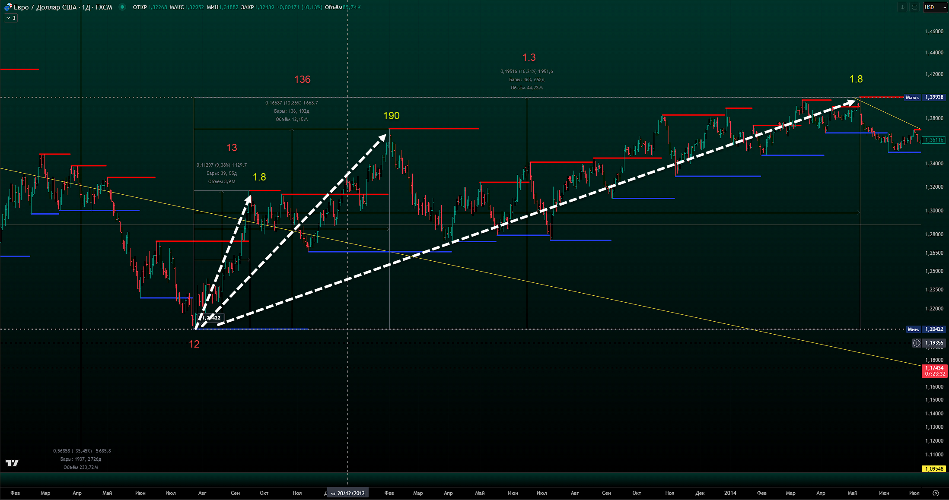This screenshot has width=949, height=500.
Task: Click the Euro/USD flag symbol icon
Action: coord(8,7)
